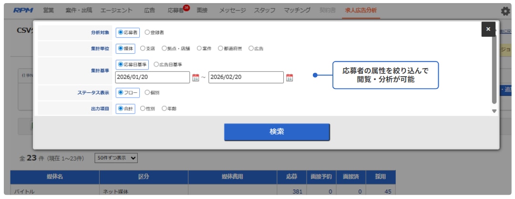Image resolution: width=515 pixels, height=199 pixels.
Task: Open the 応募者 menu
Action: coord(175,10)
